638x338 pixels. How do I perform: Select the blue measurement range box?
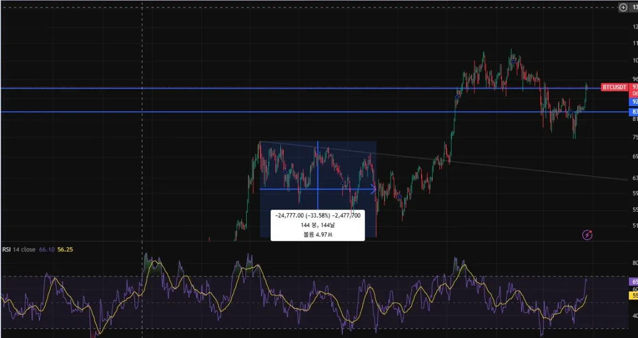pyautogui.click(x=318, y=189)
